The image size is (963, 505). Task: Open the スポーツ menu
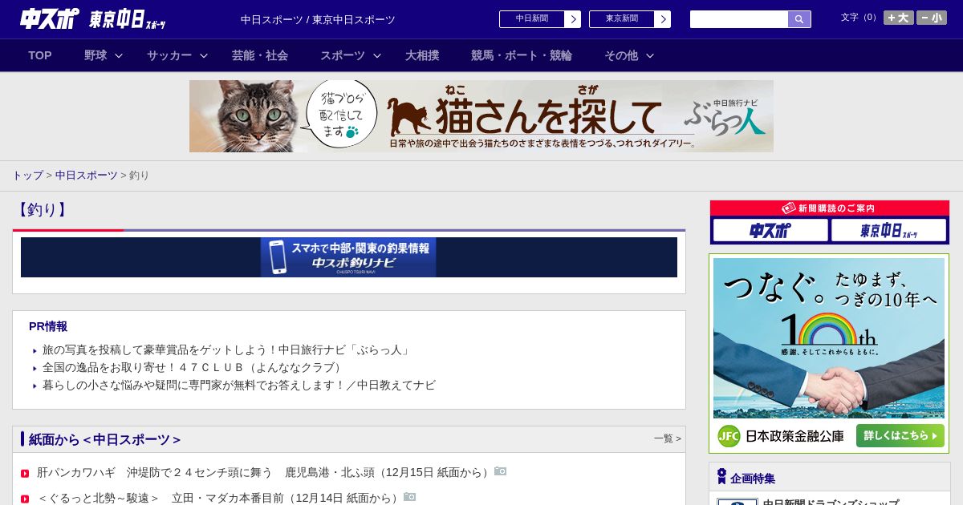click(x=343, y=55)
